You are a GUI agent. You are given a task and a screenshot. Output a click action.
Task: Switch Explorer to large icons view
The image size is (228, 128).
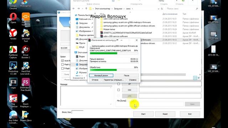click(199, 78)
